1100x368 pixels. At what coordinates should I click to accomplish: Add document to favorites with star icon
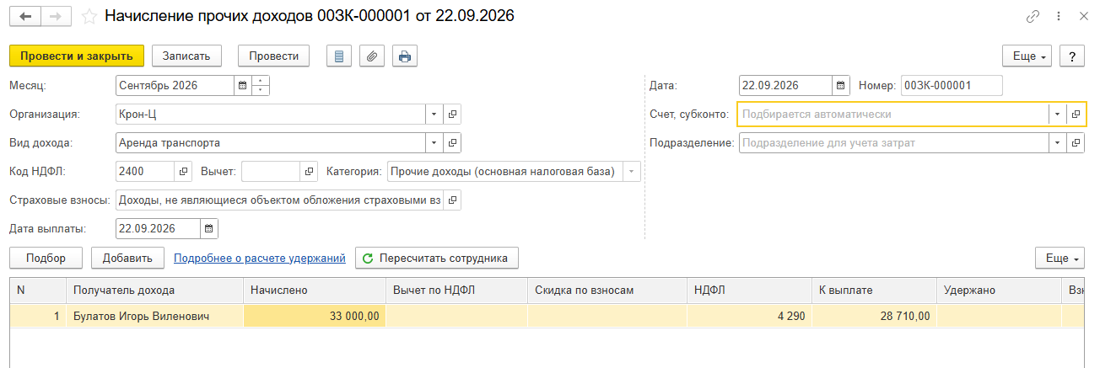coord(89,16)
